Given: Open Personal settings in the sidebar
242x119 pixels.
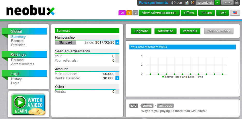Looking at the screenshot, I should (18, 60).
